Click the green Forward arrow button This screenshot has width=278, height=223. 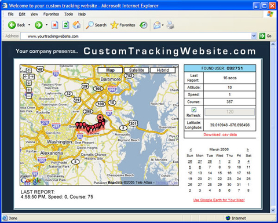(x=39, y=25)
